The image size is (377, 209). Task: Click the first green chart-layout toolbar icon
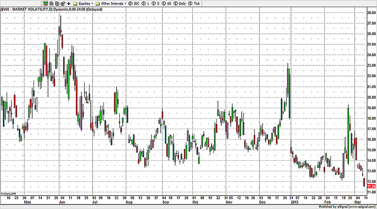pos(45,3)
